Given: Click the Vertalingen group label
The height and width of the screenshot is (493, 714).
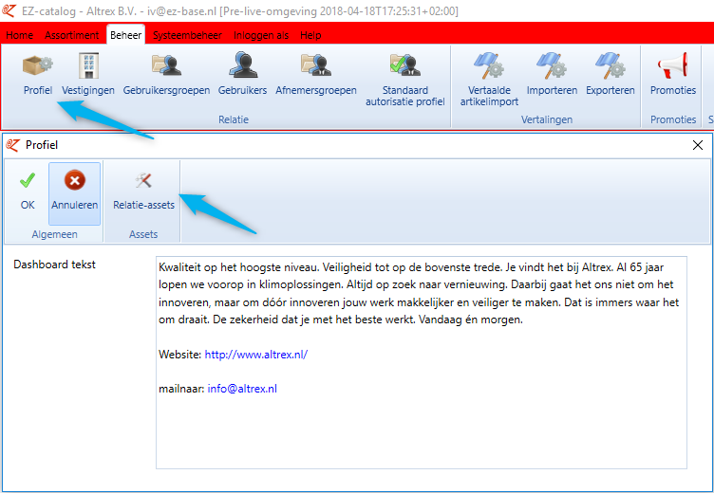Looking at the screenshot, I should (547, 119).
